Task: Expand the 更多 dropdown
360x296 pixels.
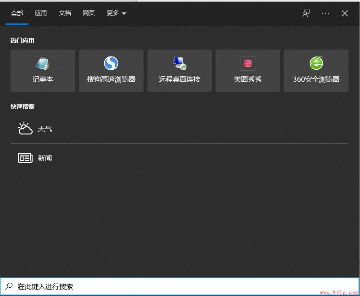Action: pos(117,13)
